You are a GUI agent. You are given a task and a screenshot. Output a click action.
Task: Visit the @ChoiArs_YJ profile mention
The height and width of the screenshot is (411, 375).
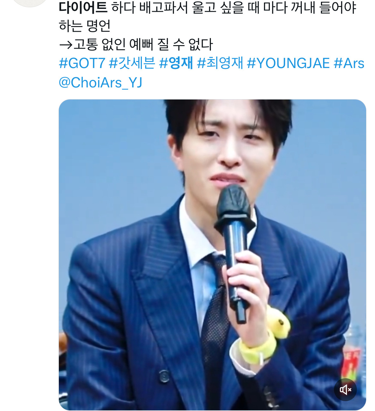point(101,83)
